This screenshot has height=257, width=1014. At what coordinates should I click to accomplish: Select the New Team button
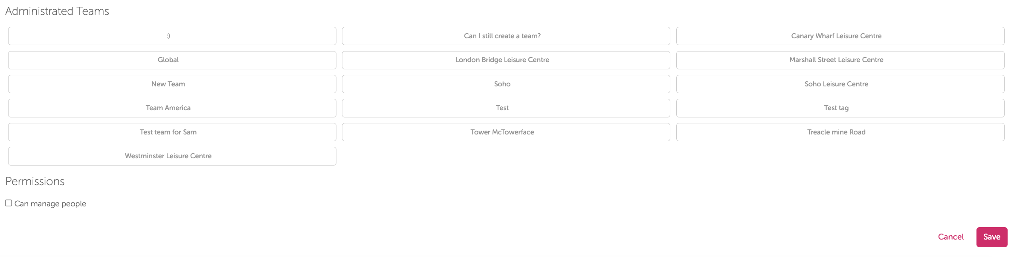coord(172,84)
